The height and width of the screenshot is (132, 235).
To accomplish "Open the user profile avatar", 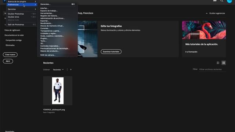I will (x=229, y=1).
